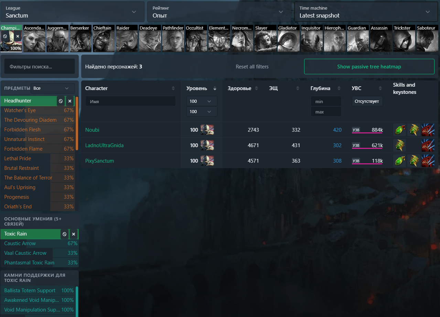440x317 pixels.
Task: Click Champion class icon in LadnoUltraGnida row
Action: point(207,145)
